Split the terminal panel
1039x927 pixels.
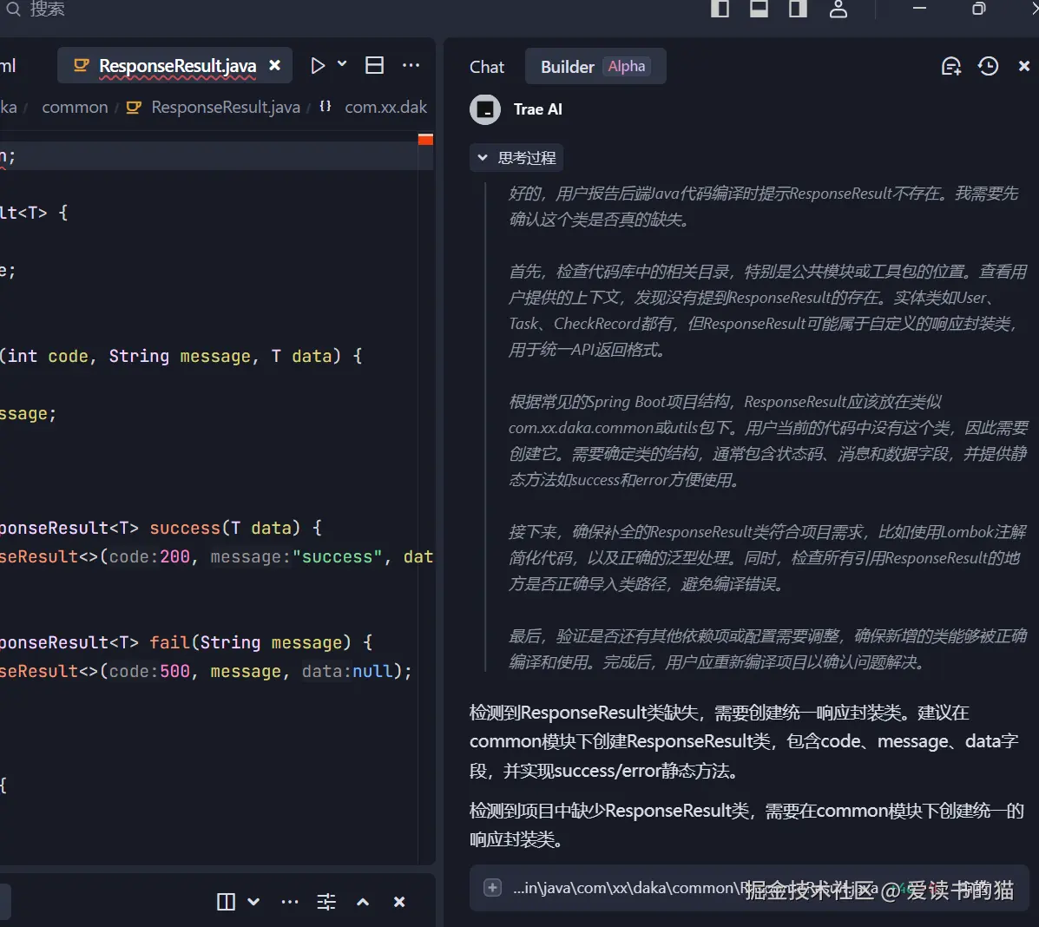(225, 902)
